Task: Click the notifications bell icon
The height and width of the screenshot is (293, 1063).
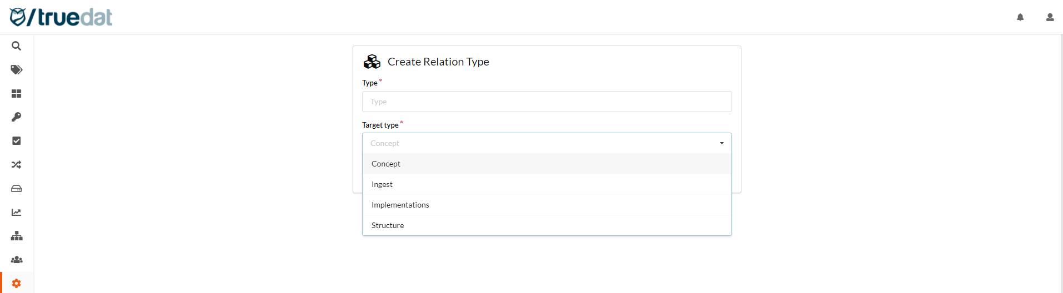Action: [1020, 17]
